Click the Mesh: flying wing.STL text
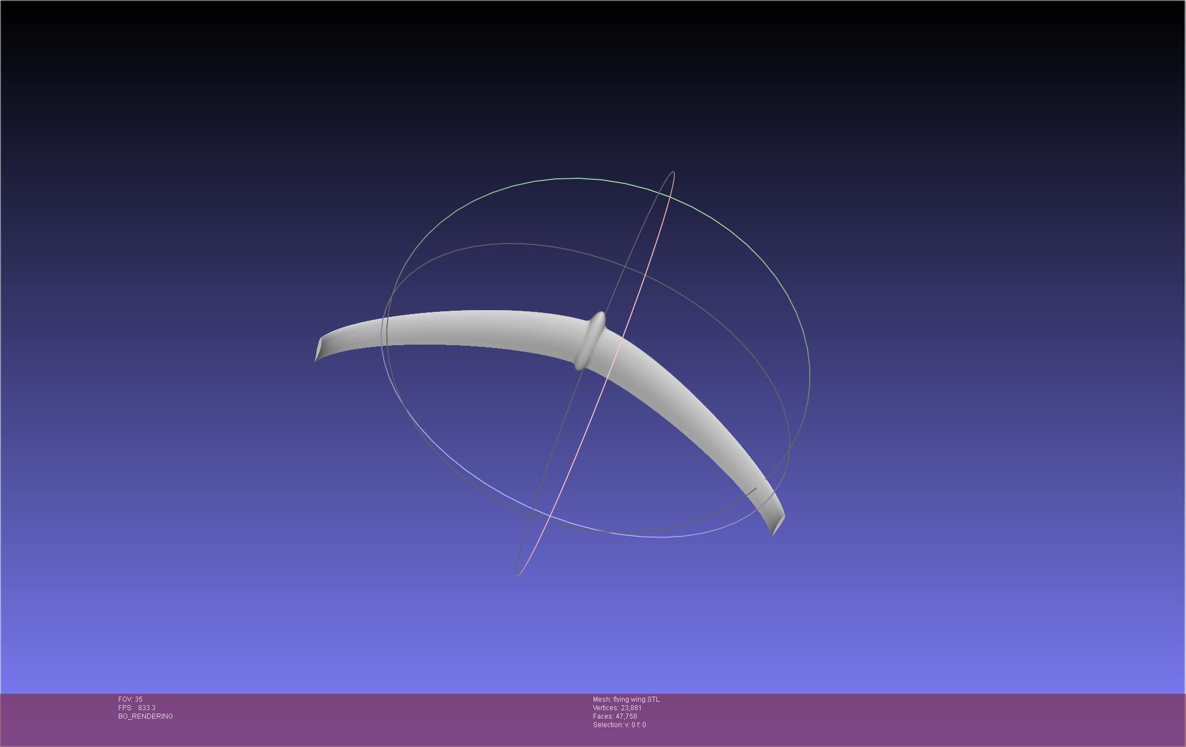This screenshot has width=1186, height=747. [626, 699]
